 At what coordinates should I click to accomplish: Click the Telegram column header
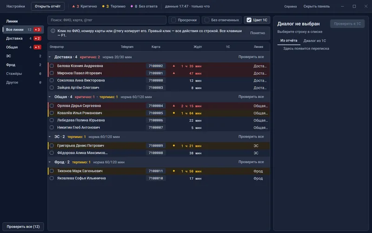(127, 47)
